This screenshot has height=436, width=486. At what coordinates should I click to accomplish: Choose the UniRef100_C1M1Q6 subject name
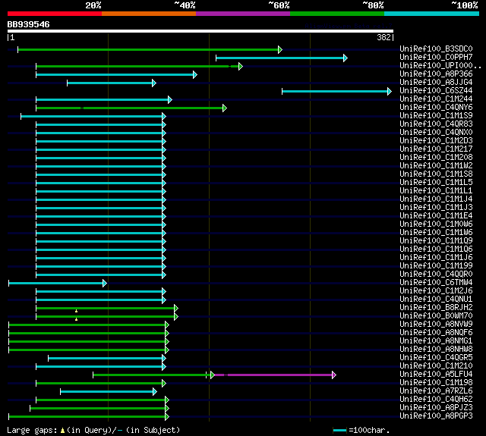click(x=436, y=249)
